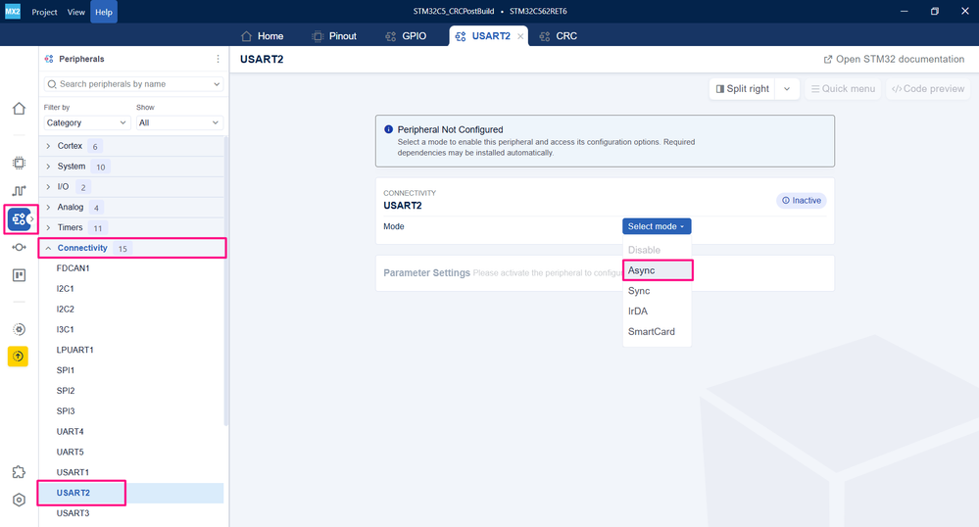Collapse the Connectivity category

click(x=131, y=248)
